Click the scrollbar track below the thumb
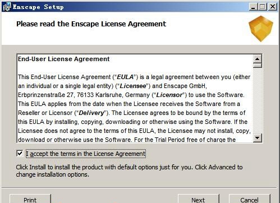 (x=258, y=100)
